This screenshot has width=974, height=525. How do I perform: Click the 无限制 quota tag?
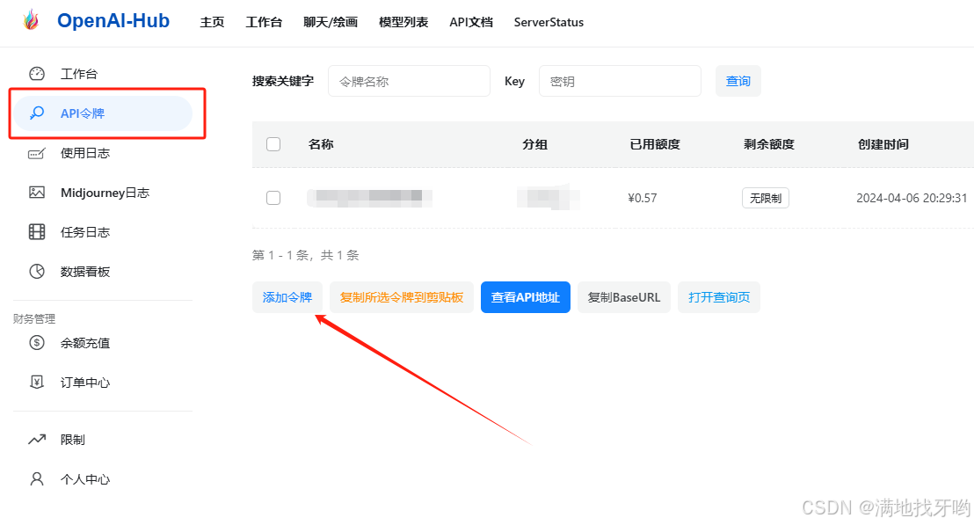[766, 198]
